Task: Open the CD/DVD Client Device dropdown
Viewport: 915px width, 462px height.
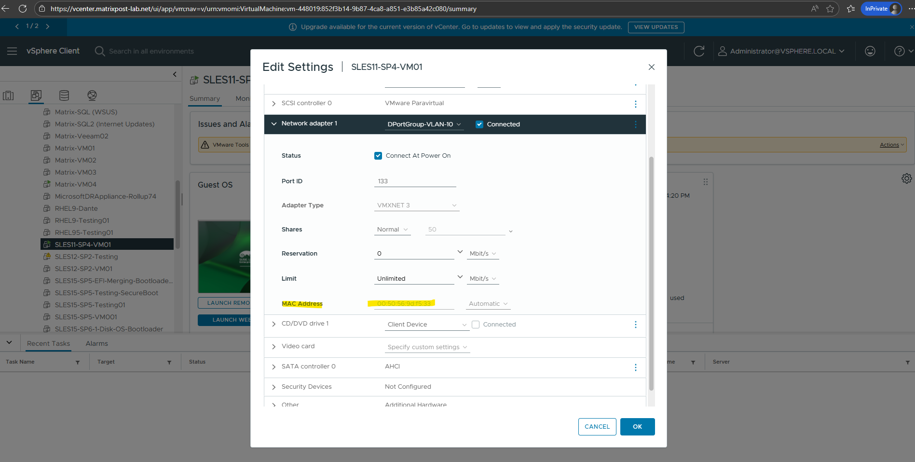Action: coord(427,325)
